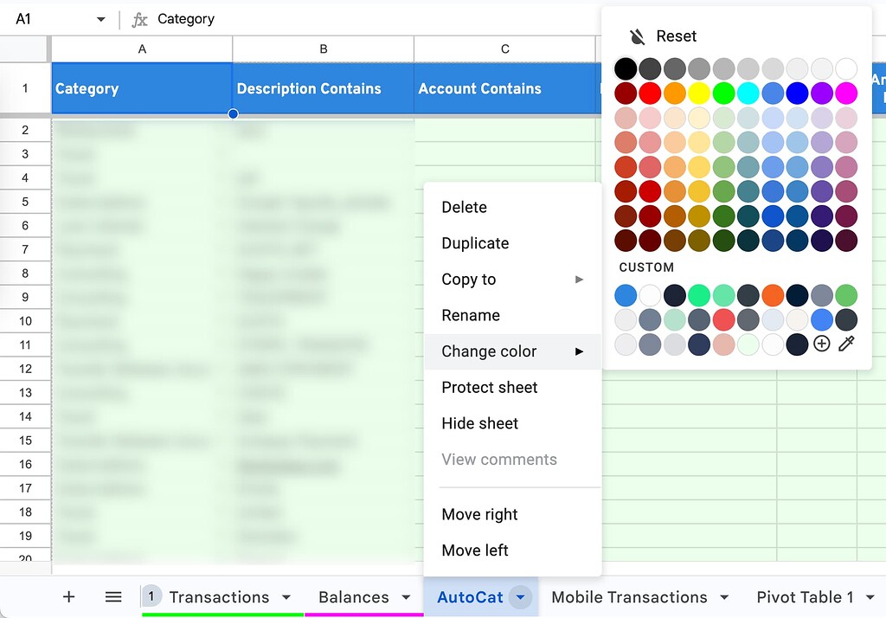Select Move right from the menu
This screenshot has height=618, width=886.
coord(479,514)
